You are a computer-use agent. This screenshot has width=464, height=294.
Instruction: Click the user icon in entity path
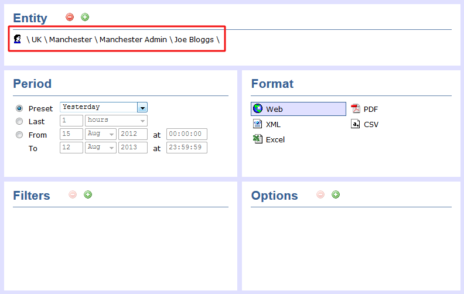[18, 39]
